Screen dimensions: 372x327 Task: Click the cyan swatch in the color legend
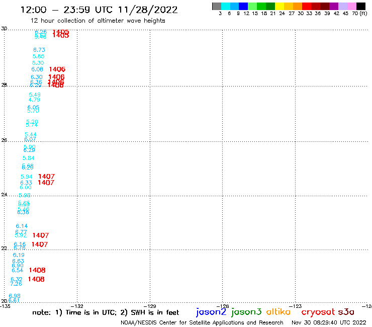point(226,6)
